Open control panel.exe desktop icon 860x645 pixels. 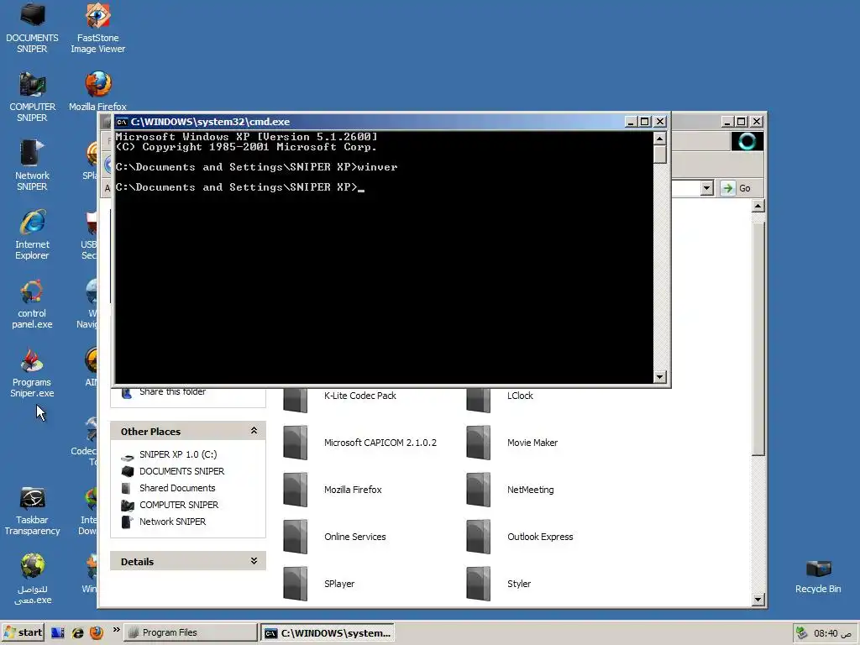[x=32, y=304]
